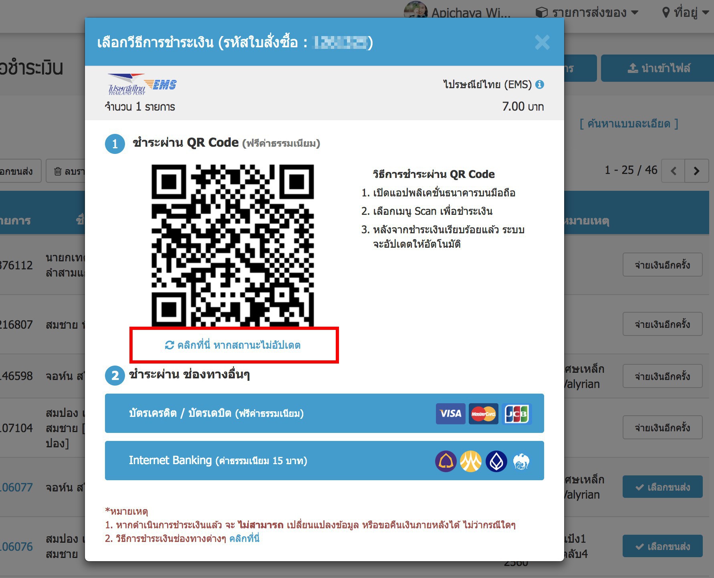Click the yellow Krungsri bank icon

pos(471,461)
